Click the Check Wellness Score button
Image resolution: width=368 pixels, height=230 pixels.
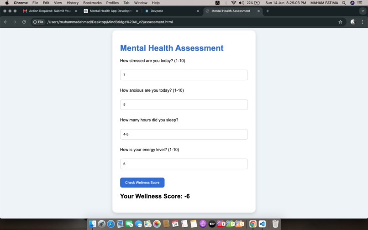tap(142, 183)
